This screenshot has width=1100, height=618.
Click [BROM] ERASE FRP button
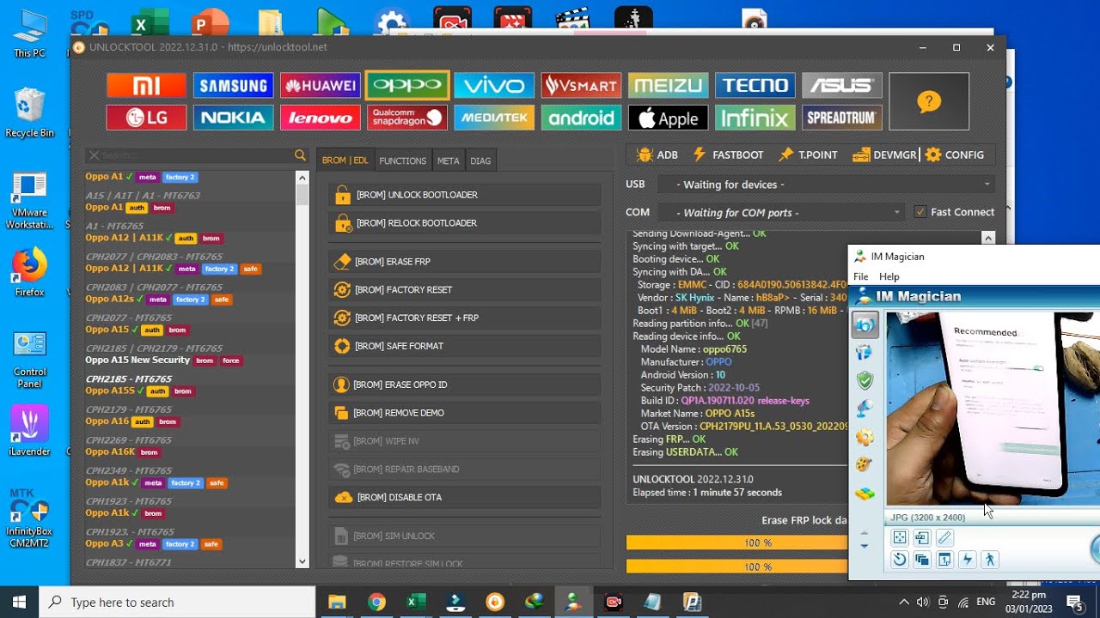(x=465, y=262)
